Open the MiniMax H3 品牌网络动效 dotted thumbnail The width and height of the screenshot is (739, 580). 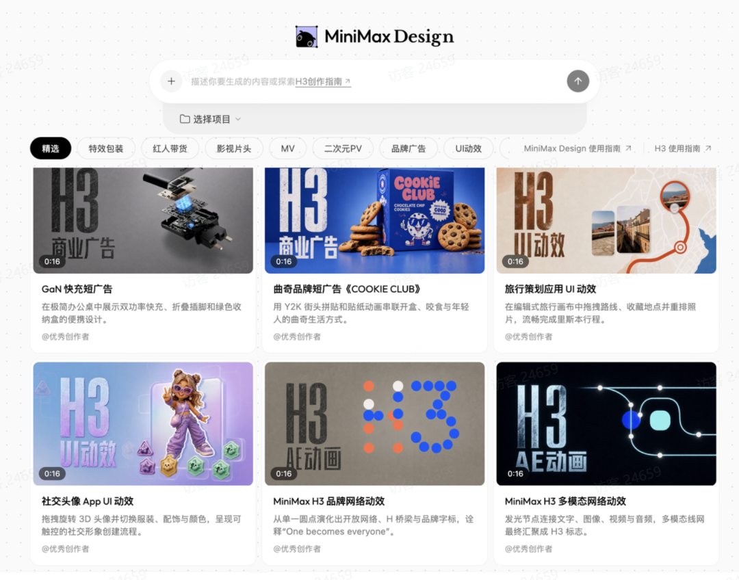coord(375,423)
